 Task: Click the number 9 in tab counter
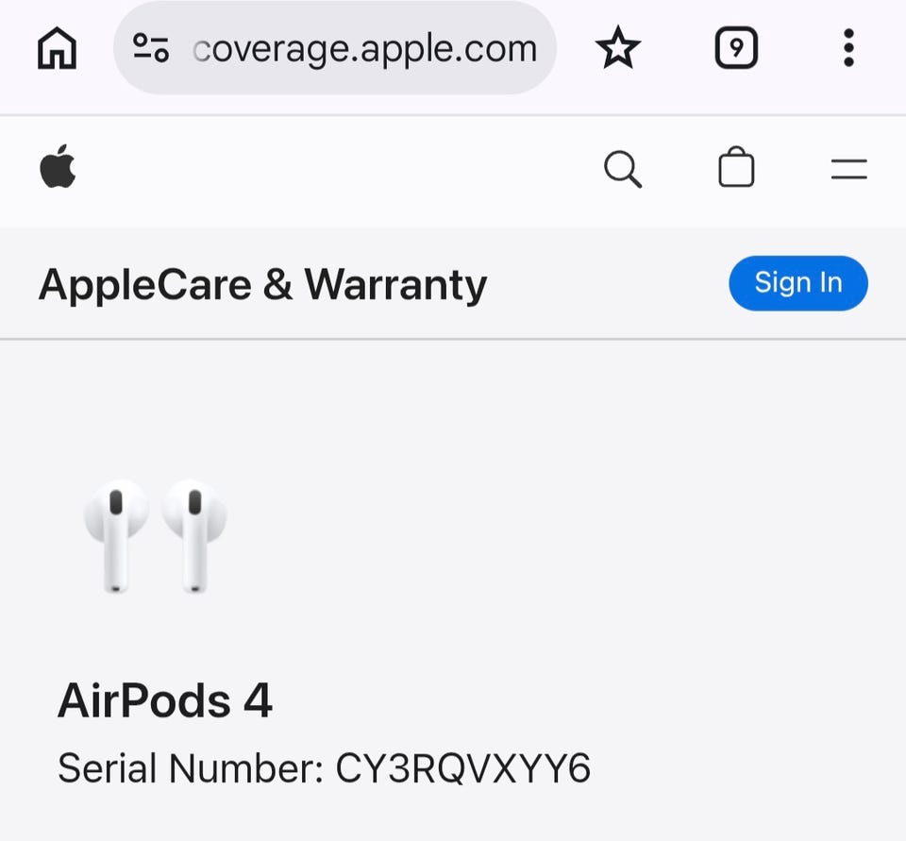pyautogui.click(x=736, y=48)
